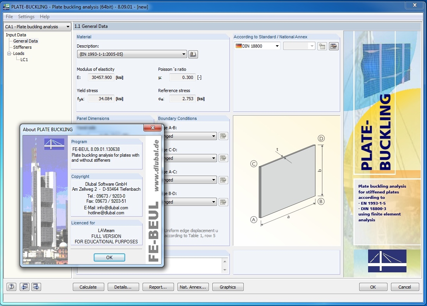The height and width of the screenshot is (306, 427).
Task: Click the Graphics button
Action: tap(228, 287)
